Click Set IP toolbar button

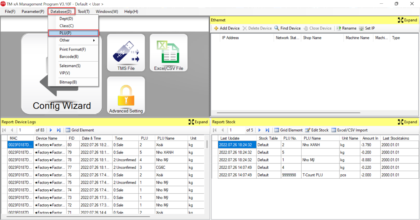367,28
